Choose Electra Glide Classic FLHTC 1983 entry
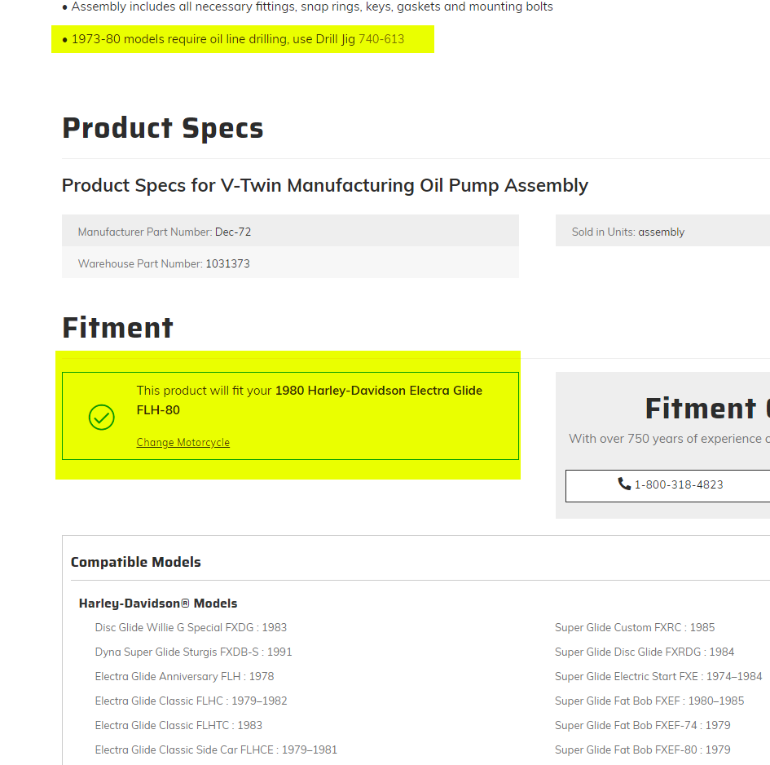 178,725
